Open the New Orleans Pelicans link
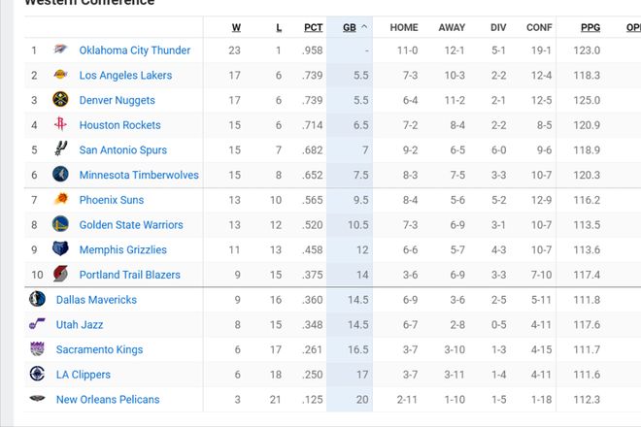Screen dimensions: 641x427 (108, 400)
